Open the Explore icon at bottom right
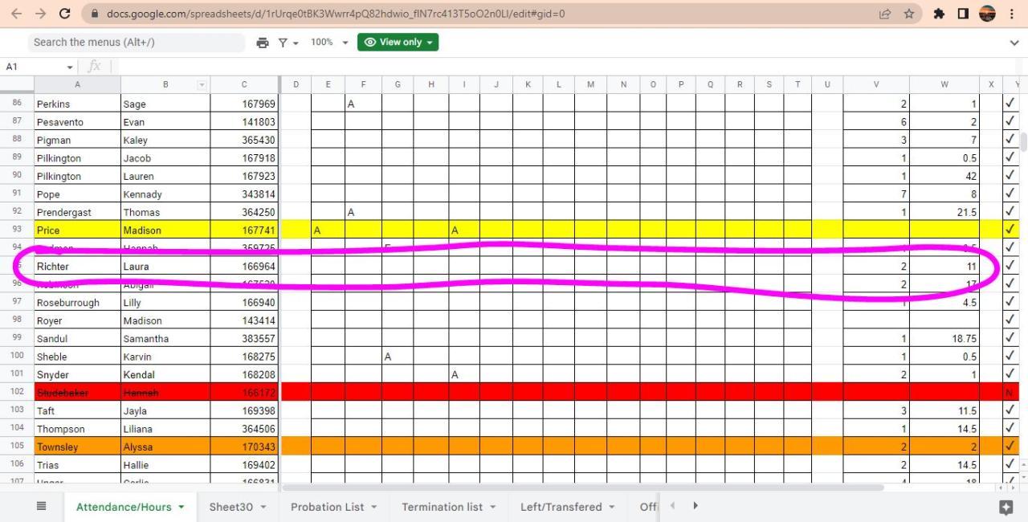This screenshot has height=522, width=1028. pos(1006,507)
